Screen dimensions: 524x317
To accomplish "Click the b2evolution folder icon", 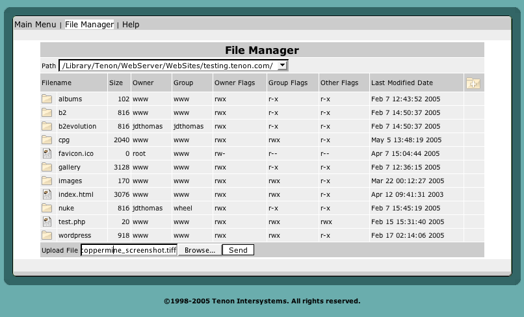I will (x=47, y=127).
